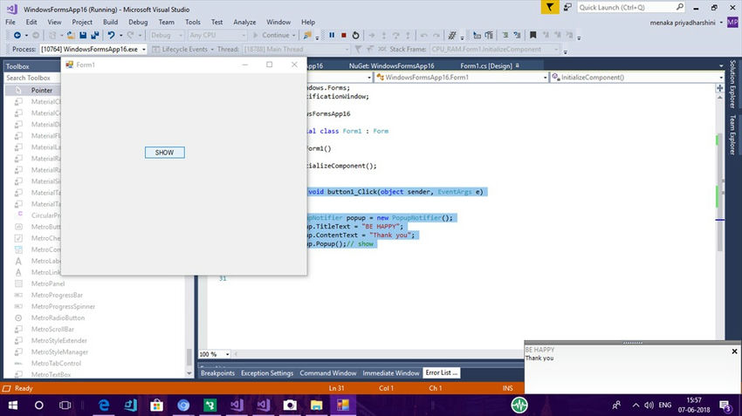
Task: Close the BE HAPPY popup notification
Action: tap(734, 351)
